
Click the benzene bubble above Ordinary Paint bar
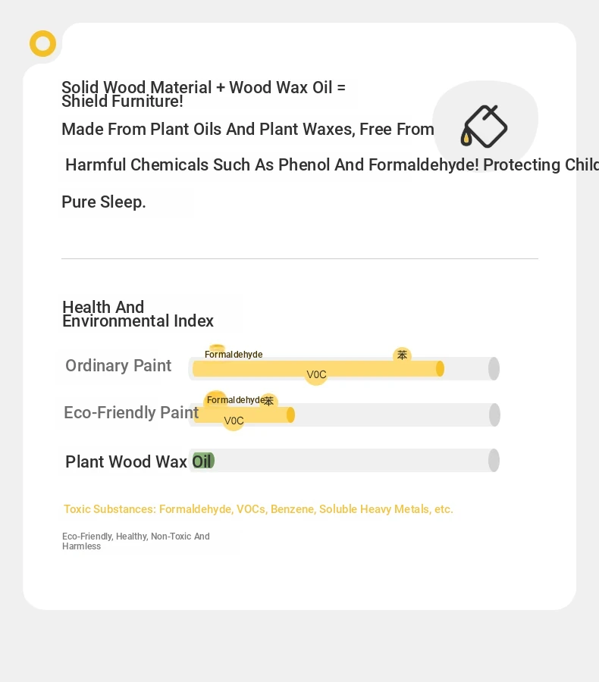pyautogui.click(x=402, y=355)
